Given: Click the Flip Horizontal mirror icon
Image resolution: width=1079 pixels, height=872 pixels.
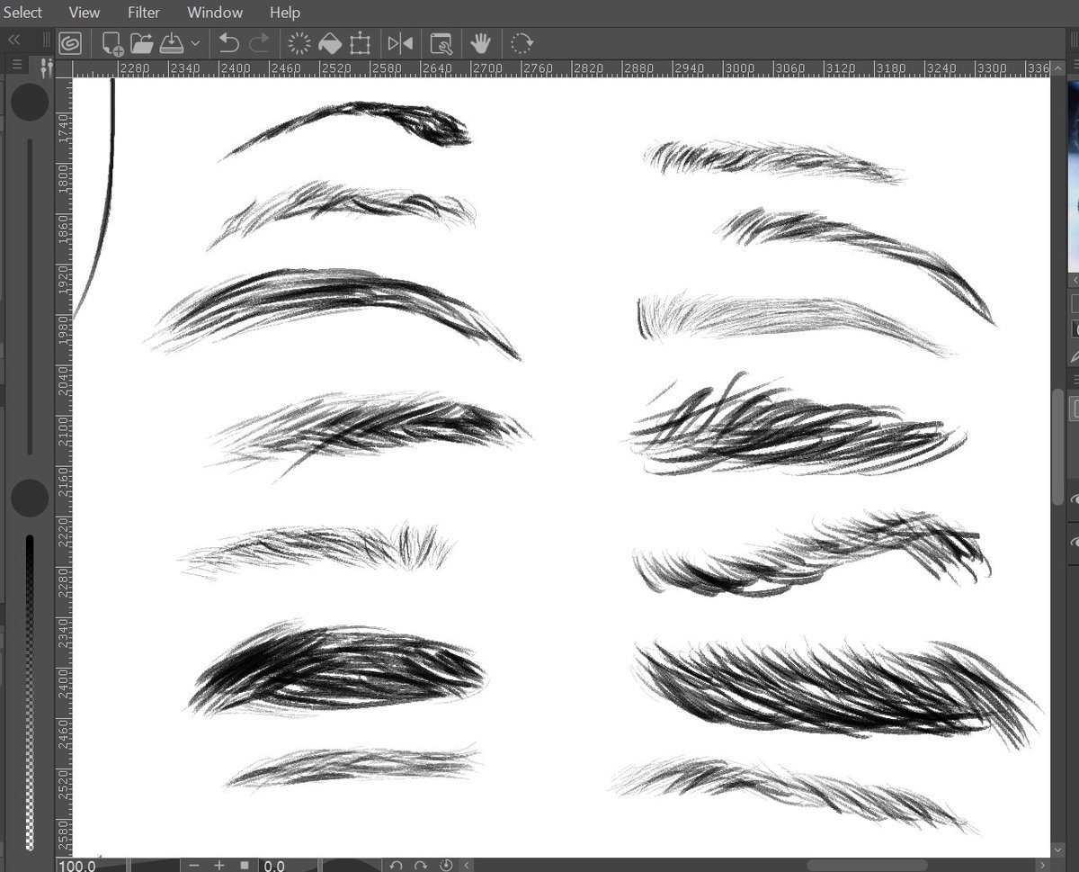Looking at the screenshot, I should pyautogui.click(x=400, y=43).
